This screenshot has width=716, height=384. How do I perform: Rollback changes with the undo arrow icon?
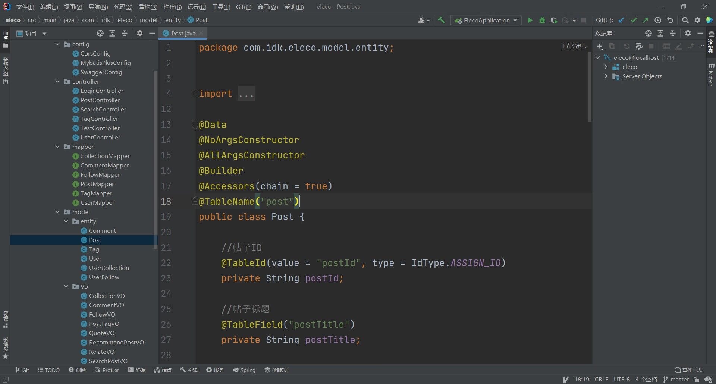(x=670, y=20)
